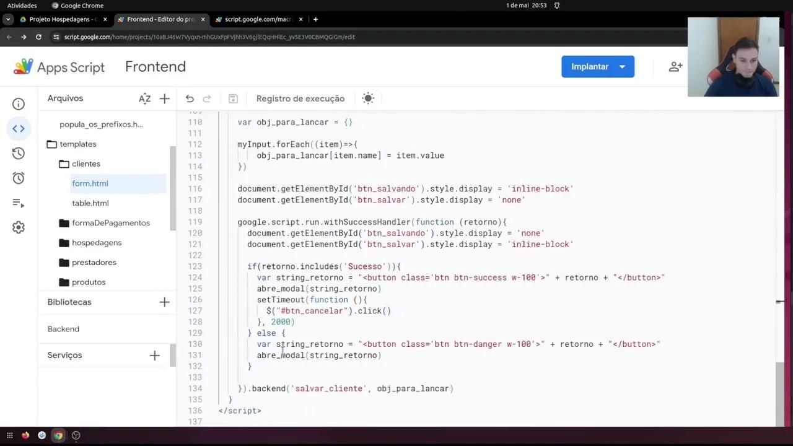Click the Bibliotecas section header

click(x=69, y=302)
